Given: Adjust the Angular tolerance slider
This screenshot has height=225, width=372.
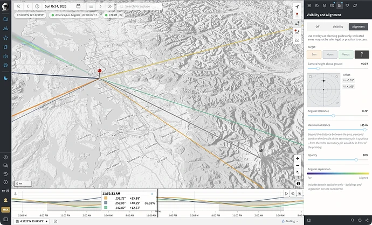Looking at the screenshot, I should [338, 116].
